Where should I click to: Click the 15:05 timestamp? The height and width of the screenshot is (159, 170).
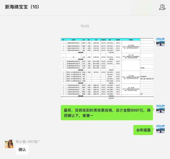click(x=85, y=26)
